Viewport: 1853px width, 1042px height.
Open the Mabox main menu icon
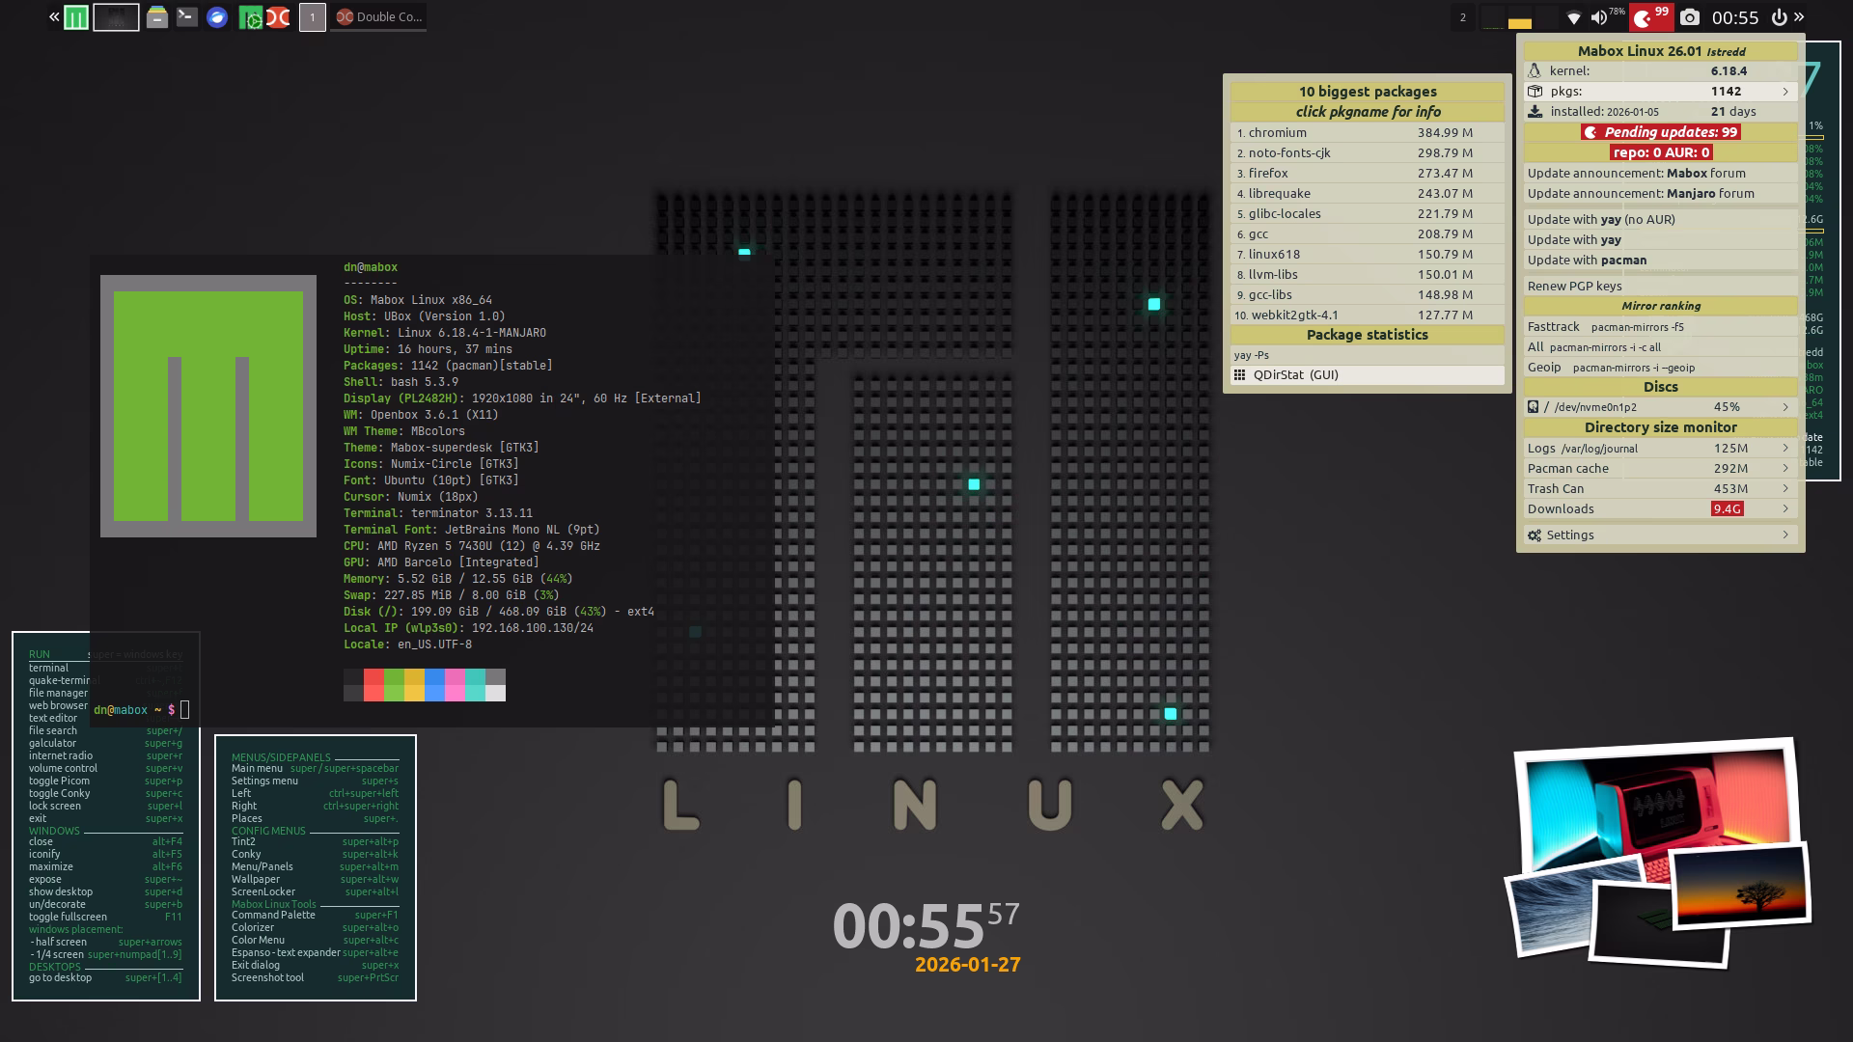coord(76,17)
